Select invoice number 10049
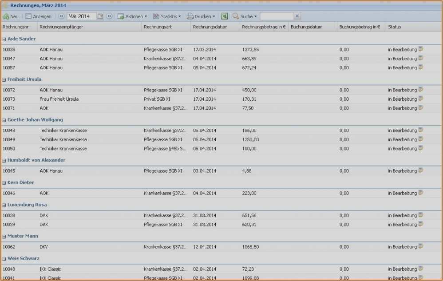 point(9,139)
